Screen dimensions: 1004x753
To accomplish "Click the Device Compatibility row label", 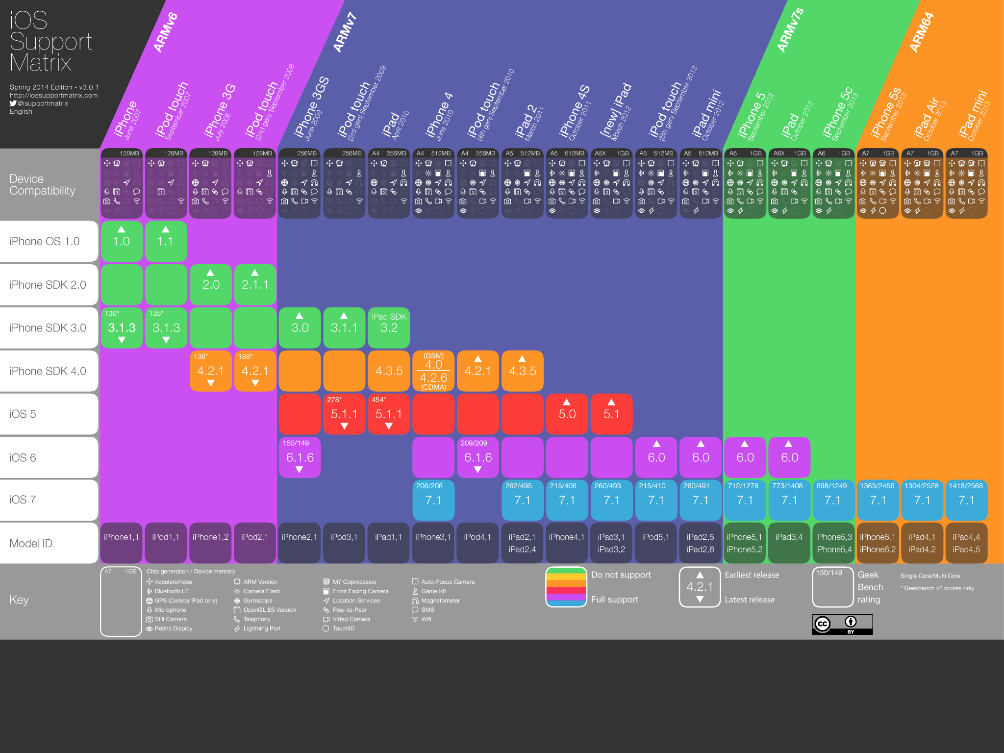I will click(43, 185).
